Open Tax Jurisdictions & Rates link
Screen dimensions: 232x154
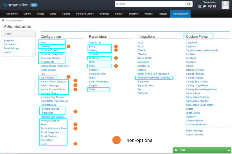click(x=54, y=129)
